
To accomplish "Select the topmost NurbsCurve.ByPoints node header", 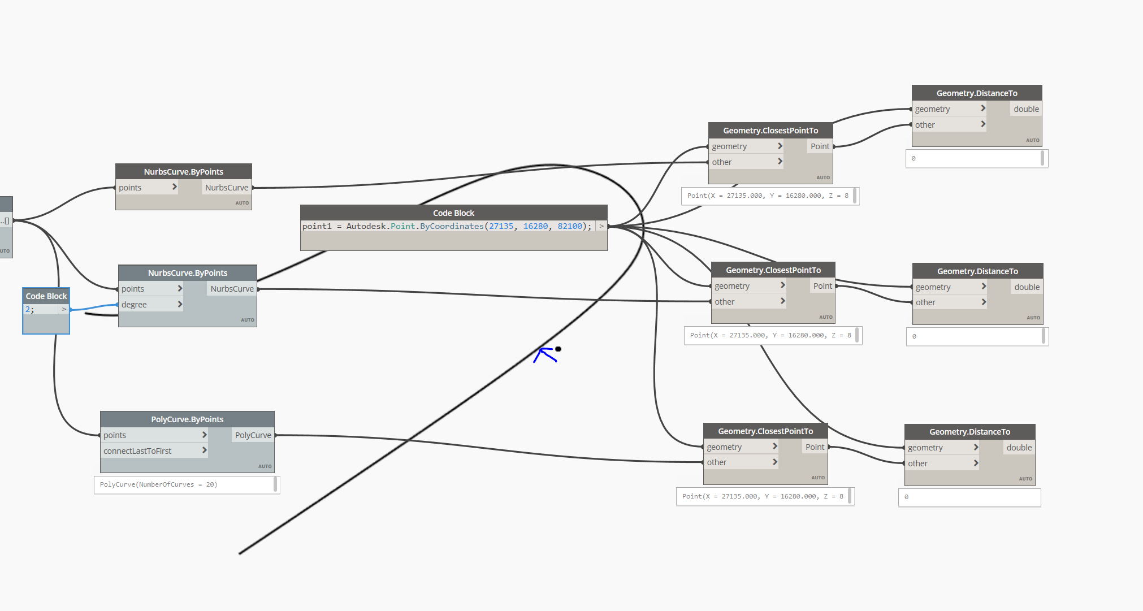I will pyautogui.click(x=184, y=172).
